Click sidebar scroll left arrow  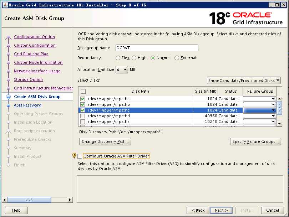point(5,200)
